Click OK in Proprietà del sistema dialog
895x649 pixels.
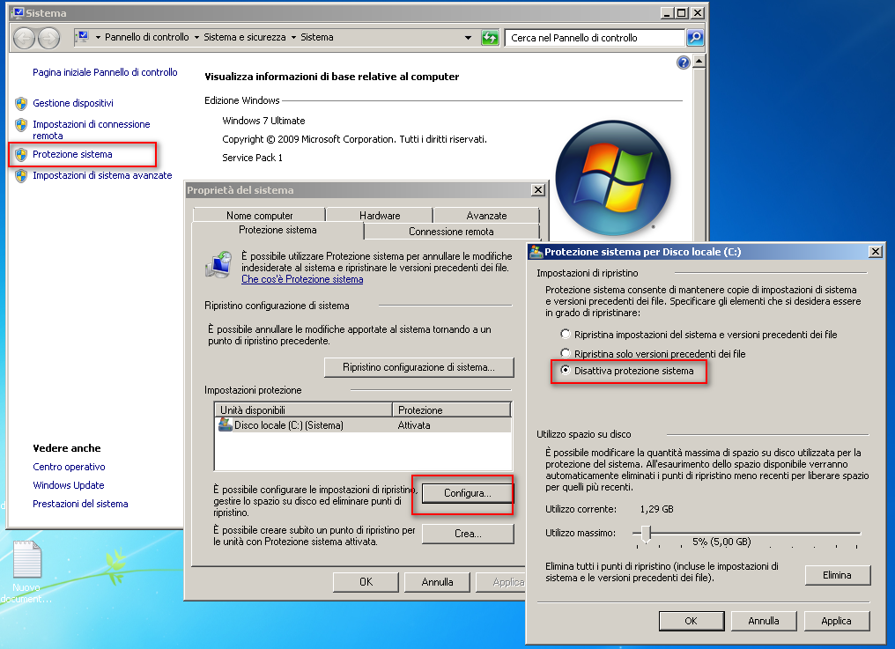click(x=366, y=582)
